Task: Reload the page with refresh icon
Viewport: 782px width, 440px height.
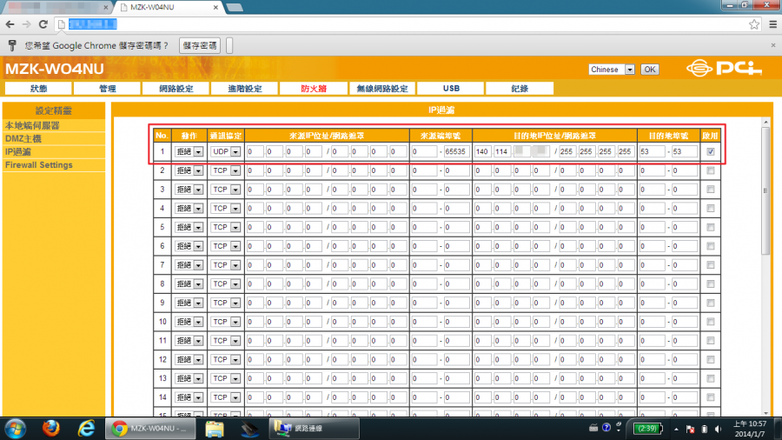Action: coord(44,24)
